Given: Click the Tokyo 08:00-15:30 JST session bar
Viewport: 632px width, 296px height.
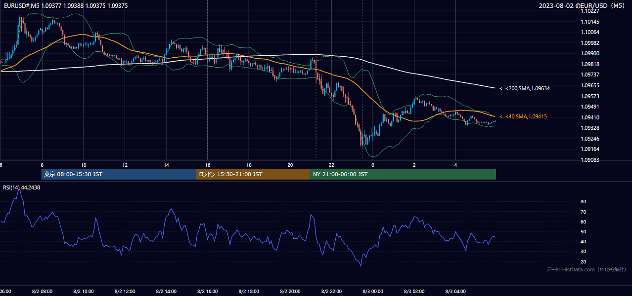Looking at the screenshot, I should click(x=119, y=174).
